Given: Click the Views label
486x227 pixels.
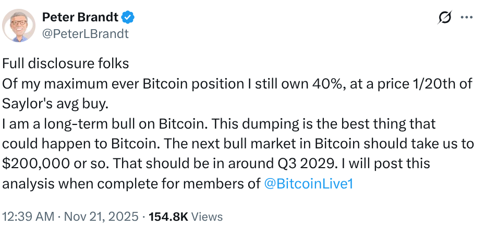Looking at the screenshot, I should coord(207,217).
